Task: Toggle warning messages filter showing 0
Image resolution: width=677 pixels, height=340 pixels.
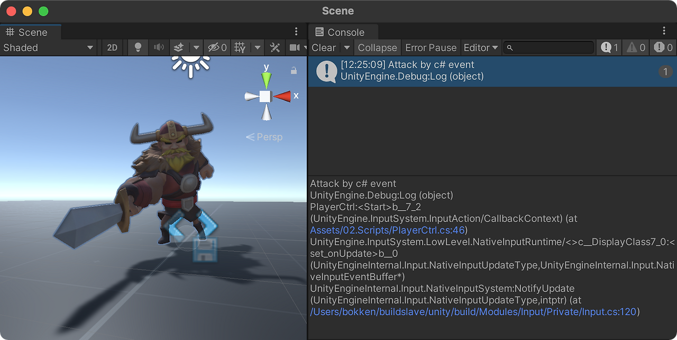Action: click(x=636, y=48)
